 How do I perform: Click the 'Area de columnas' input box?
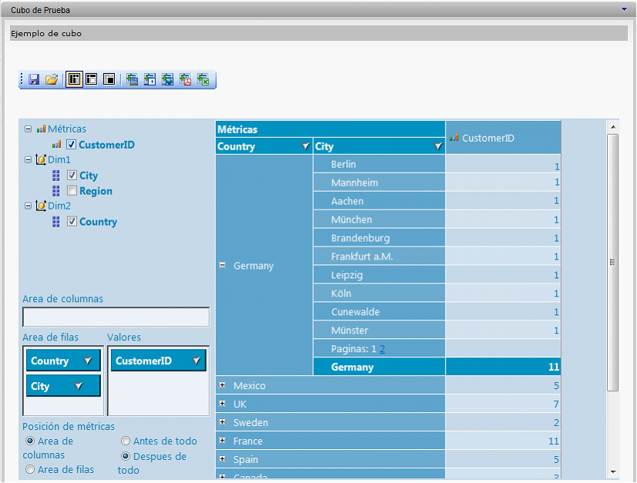click(116, 317)
